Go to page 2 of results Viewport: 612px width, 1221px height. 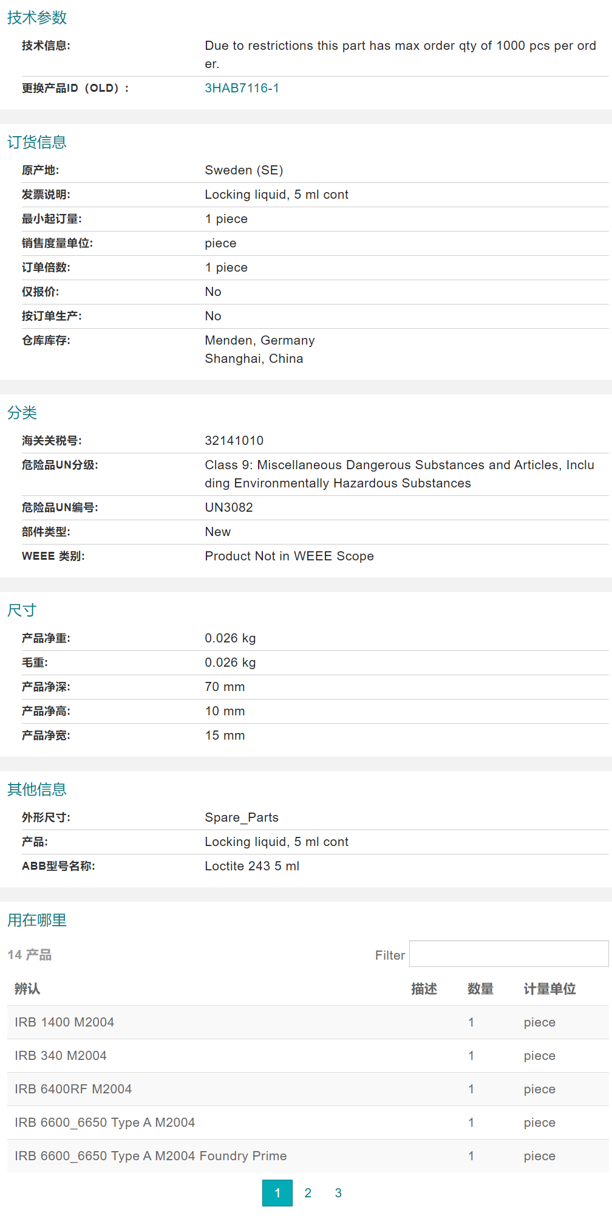pos(308,1193)
